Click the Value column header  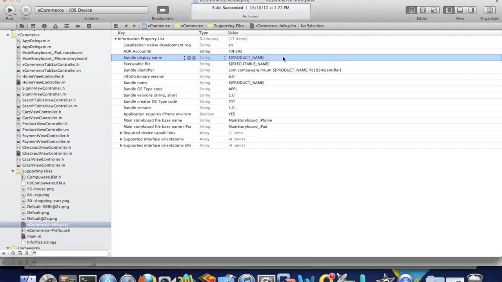(x=364, y=33)
